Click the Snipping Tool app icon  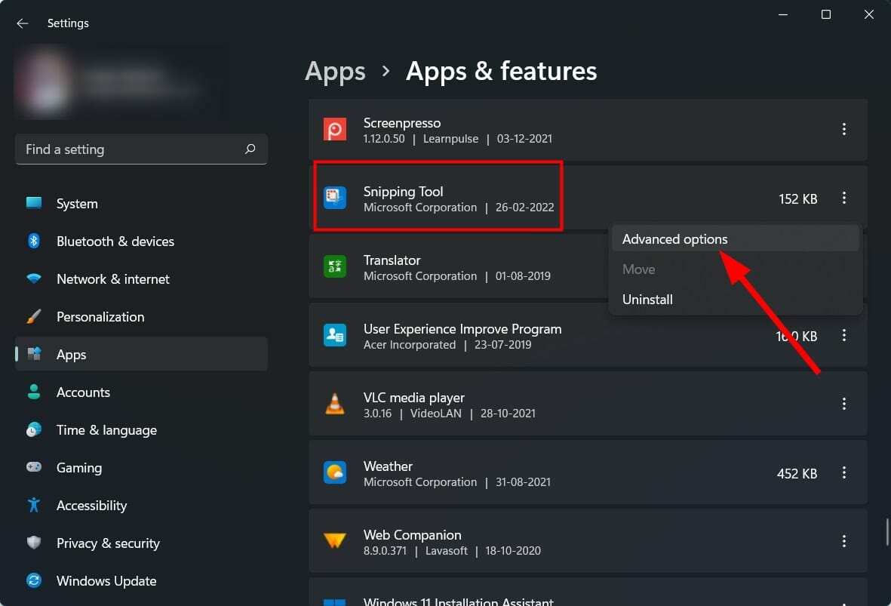335,198
